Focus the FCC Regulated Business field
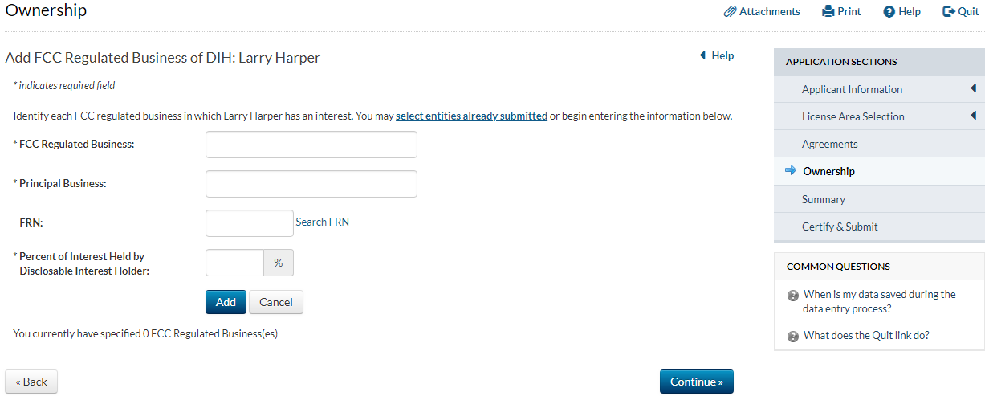This screenshot has width=989, height=396. [x=311, y=145]
